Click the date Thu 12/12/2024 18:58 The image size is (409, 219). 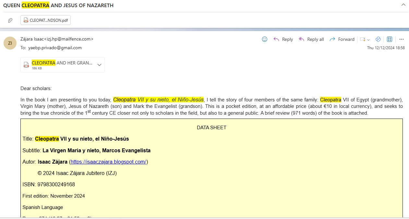point(386,48)
